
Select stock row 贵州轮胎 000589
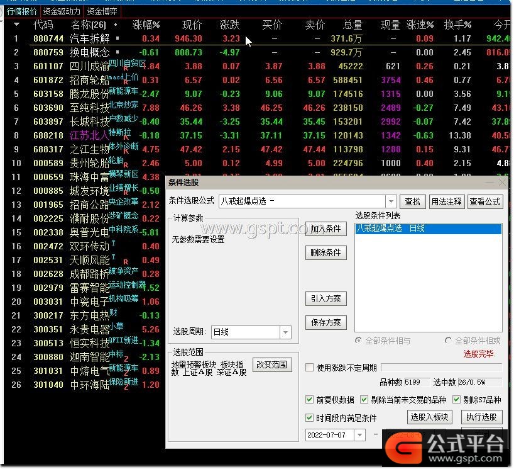[x=258, y=163]
